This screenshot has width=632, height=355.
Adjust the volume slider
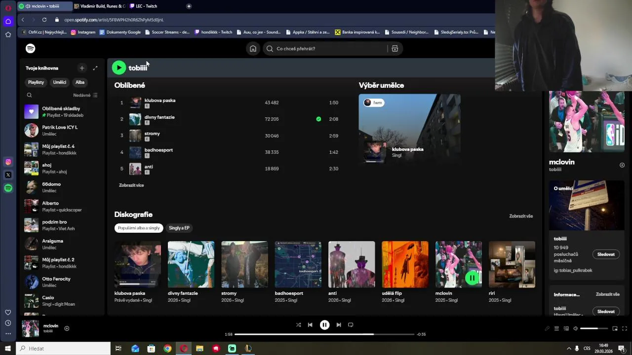click(x=594, y=328)
